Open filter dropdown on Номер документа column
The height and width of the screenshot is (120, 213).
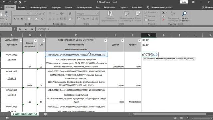pyautogui.click(x=35, y=41)
